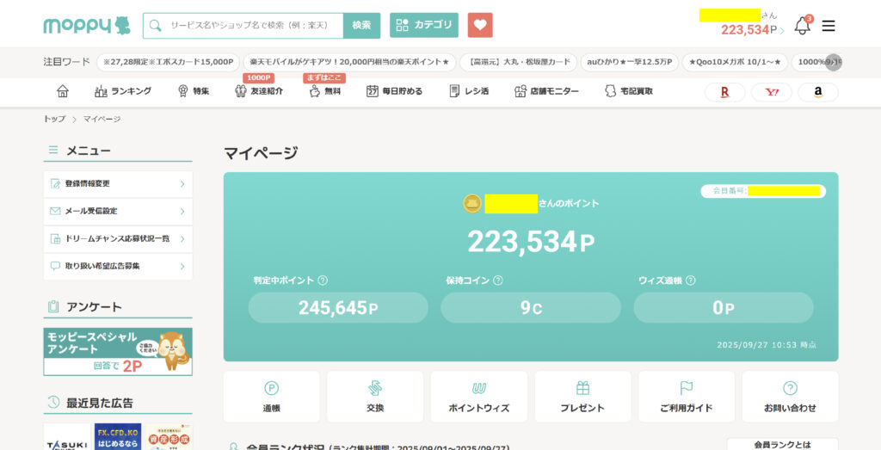Click the help icon beside 保持コイン
Viewport: 881px width, 450px height.
(498, 280)
